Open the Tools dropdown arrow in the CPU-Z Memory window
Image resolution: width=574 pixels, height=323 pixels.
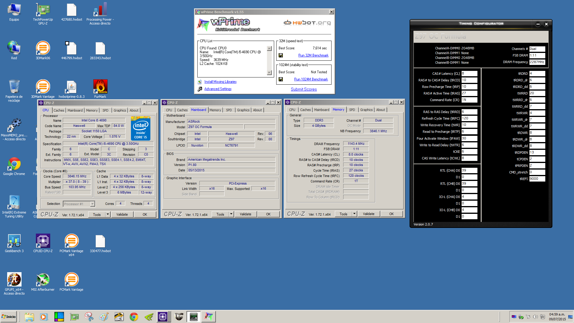[355, 214]
